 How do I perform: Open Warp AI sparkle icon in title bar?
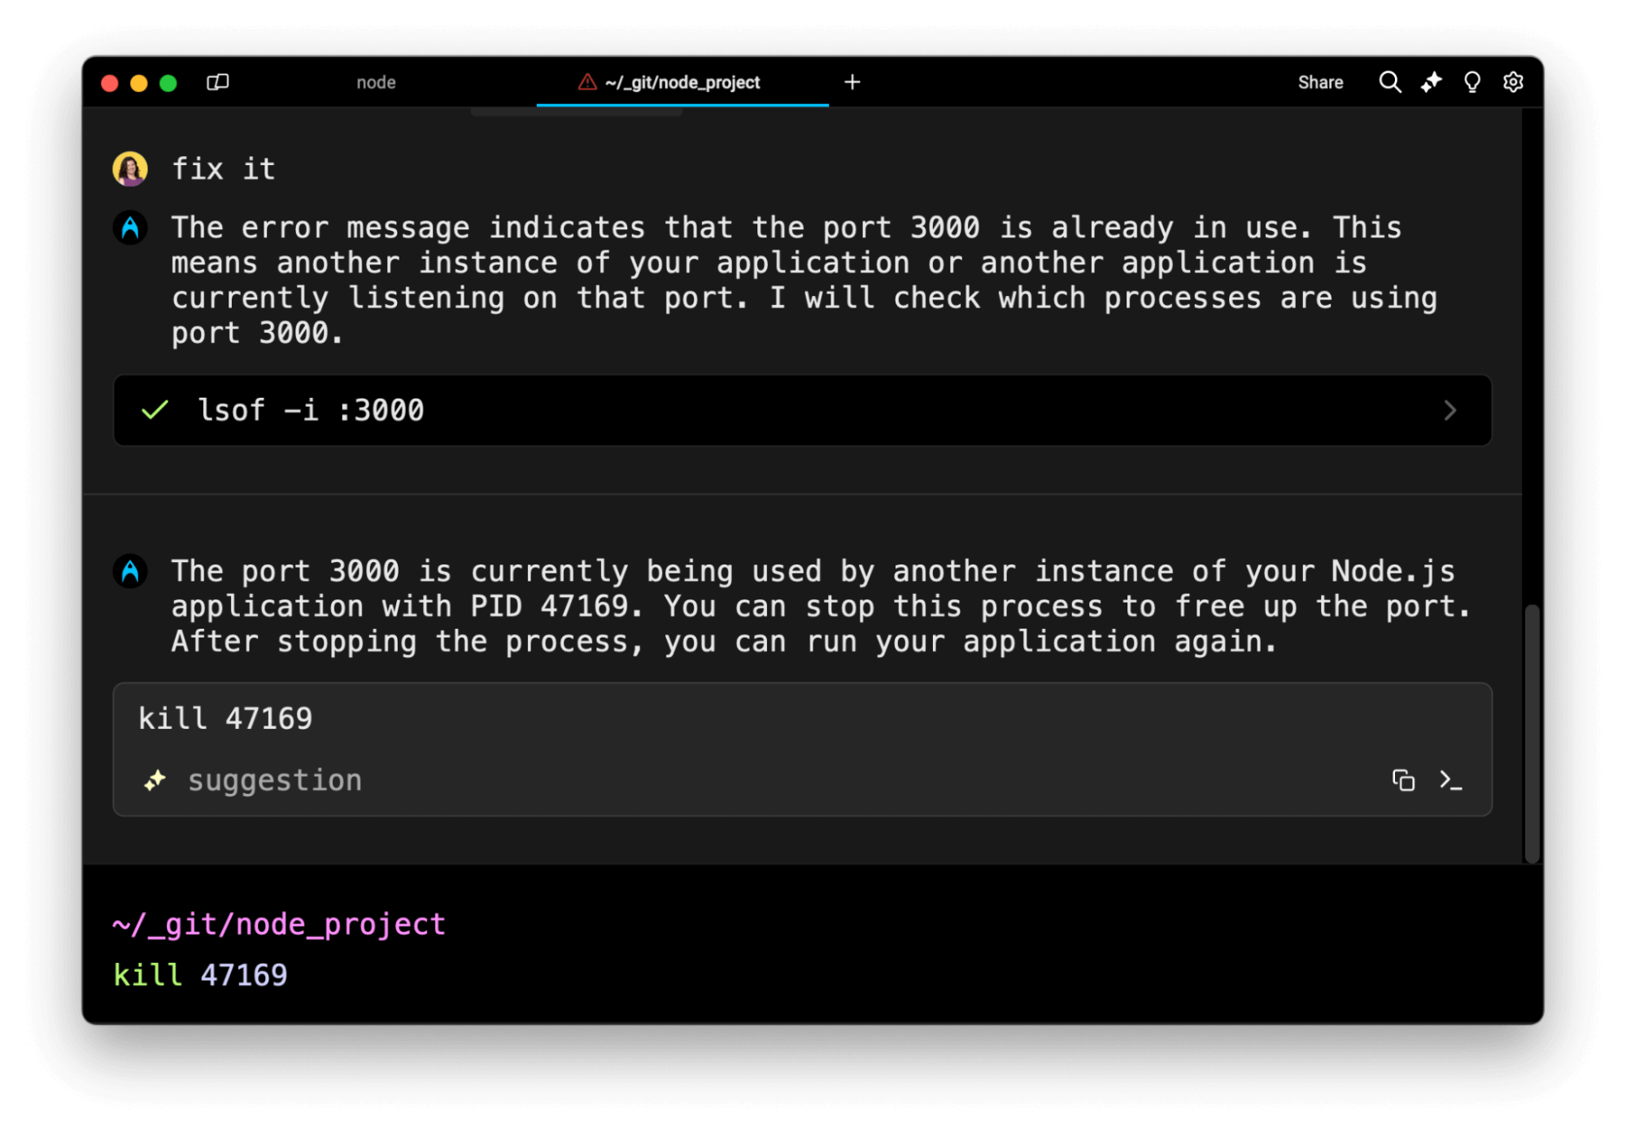[1432, 82]
